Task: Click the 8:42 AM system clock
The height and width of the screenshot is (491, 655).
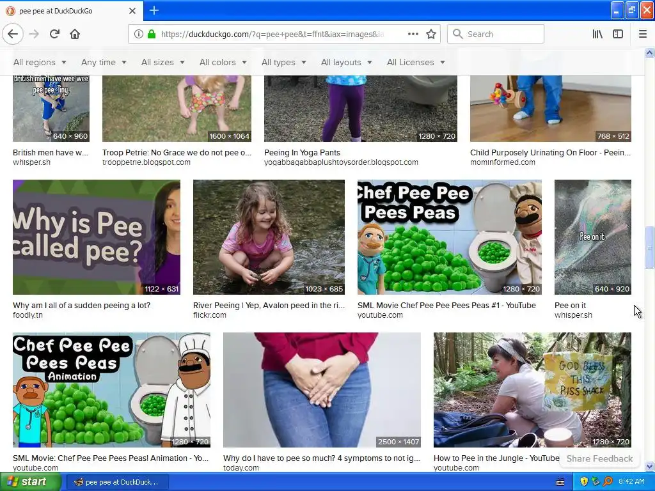Action: tap(631, 482)
